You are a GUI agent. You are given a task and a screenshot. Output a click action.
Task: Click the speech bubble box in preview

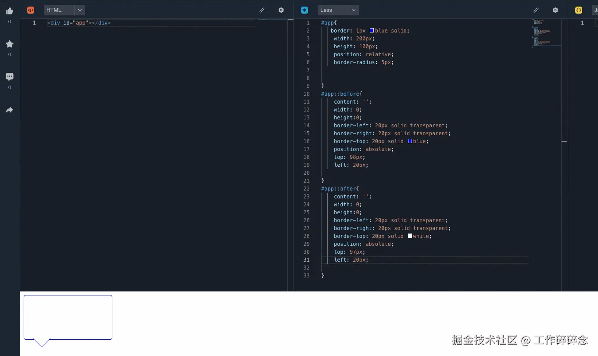[68, 317]
